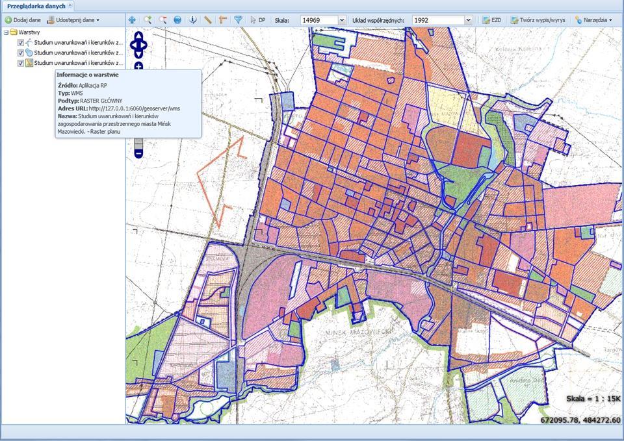The image size is (624, 441).
Task: Activate the zoom out magnifier tool
Action: pyautogui.click(x=162, y=20)
